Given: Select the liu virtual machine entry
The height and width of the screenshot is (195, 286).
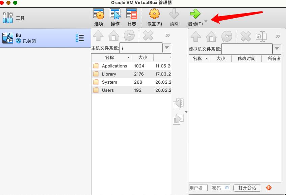Looking at the screenshot, I should (x=46, y=38).
